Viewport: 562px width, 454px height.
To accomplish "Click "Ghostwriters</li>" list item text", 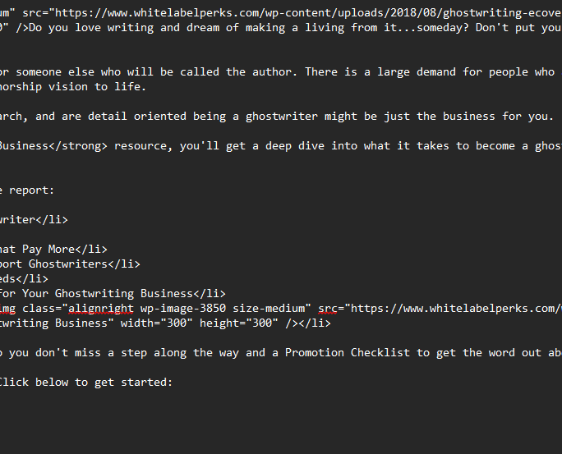I will pos(85,264).
